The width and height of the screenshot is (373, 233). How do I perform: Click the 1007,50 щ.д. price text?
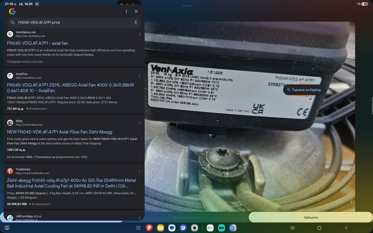tap(16, 150)
